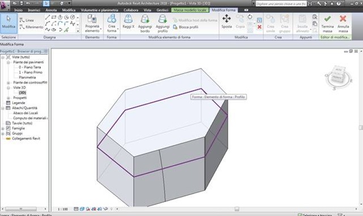The width and height of the screenshot is (363, 216).
Task: Choose the Linea draw mode
Action: (x=27, y=20)
